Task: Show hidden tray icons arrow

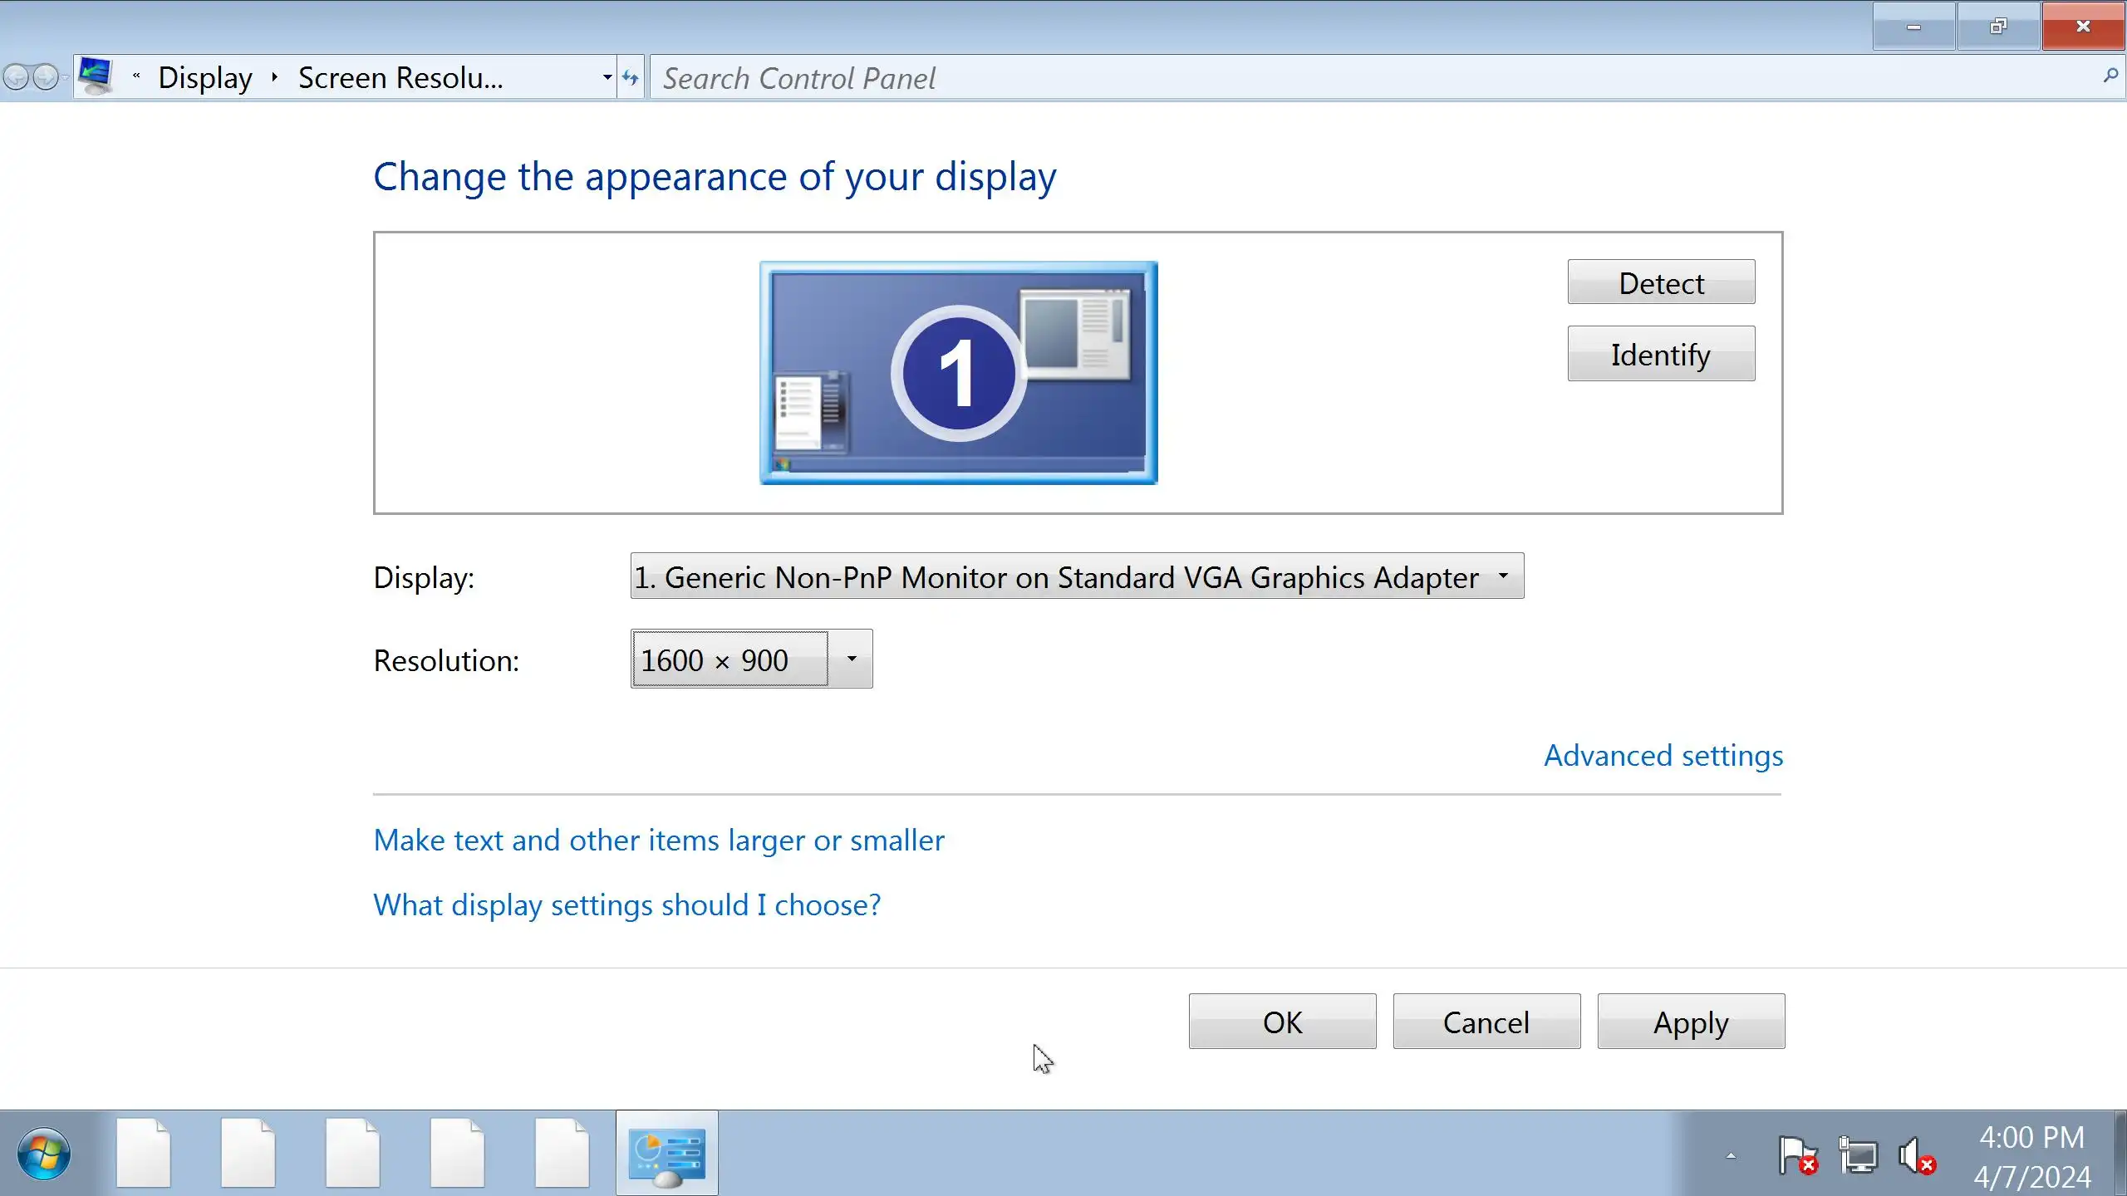Action: click(1731, 1155)
